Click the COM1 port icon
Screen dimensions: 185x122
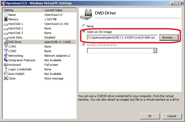coord(6,47)
